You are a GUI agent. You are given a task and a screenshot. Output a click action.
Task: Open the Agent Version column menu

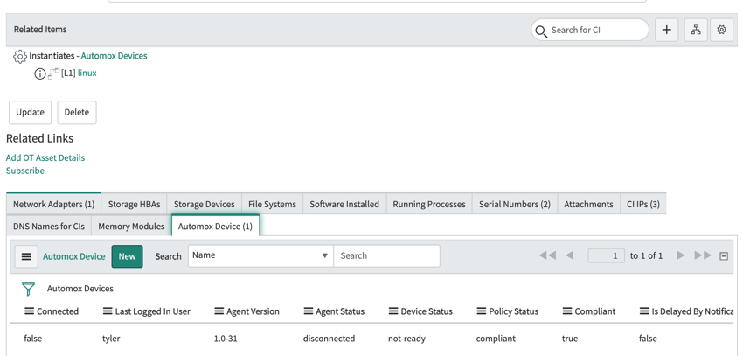219,311
